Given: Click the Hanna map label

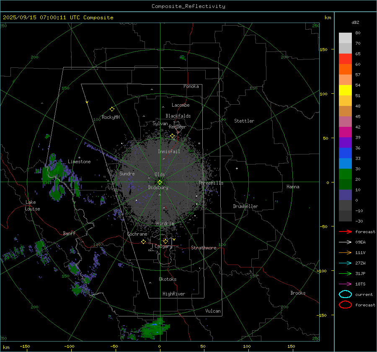Looking at the screenshot, I should click(293, 187).
